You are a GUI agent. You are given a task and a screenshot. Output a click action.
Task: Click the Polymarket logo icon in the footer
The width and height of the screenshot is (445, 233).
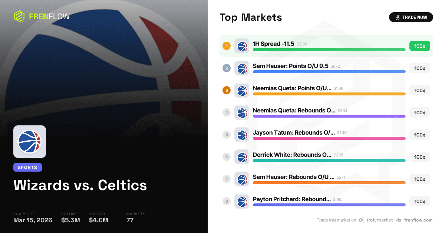(361, 220)
